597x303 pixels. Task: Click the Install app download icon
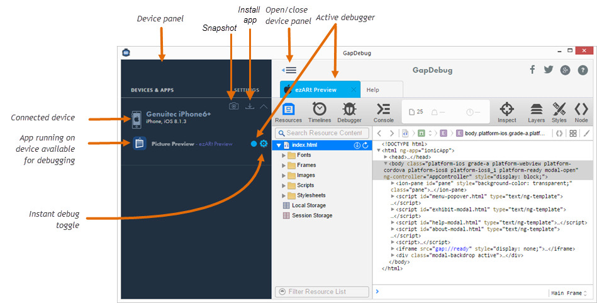[x=250, y=106]
